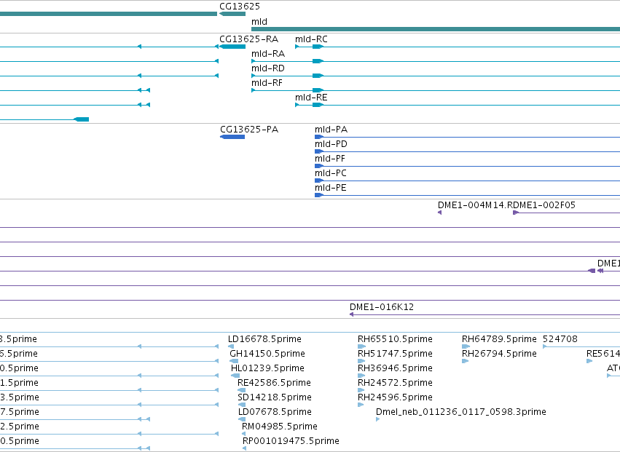Select the mld gene label
620x452 pixels.
tap(259, 22)
